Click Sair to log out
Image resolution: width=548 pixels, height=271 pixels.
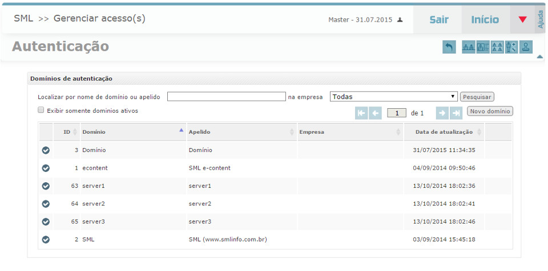[x=438, y=20]
